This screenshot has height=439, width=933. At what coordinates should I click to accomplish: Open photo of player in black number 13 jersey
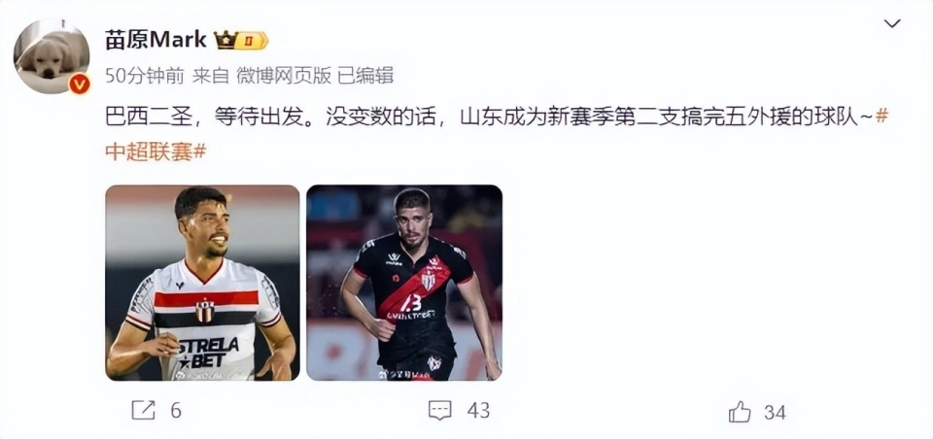click(404, 283)
